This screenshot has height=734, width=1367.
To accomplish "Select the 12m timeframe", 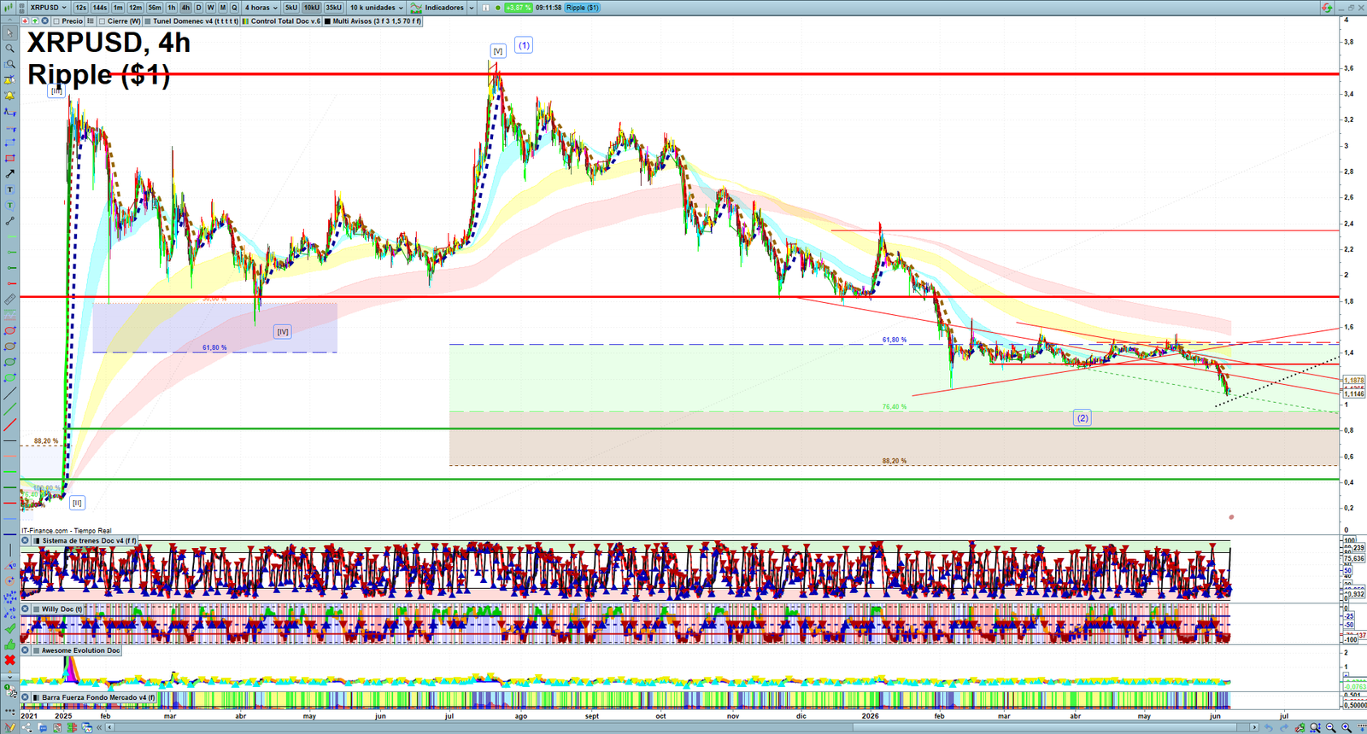I will [135, 8].
